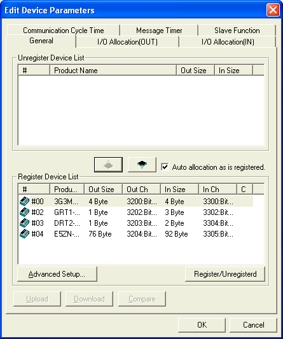
Task: Click 3204:Bit... out channel cell
Action: [142, 234]
